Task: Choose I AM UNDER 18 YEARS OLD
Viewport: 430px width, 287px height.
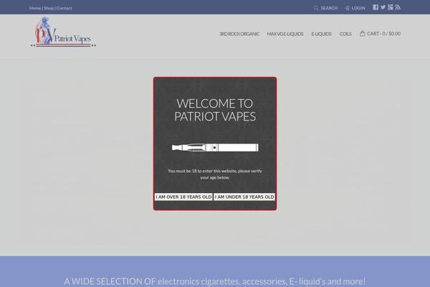Action: (244, 197)
